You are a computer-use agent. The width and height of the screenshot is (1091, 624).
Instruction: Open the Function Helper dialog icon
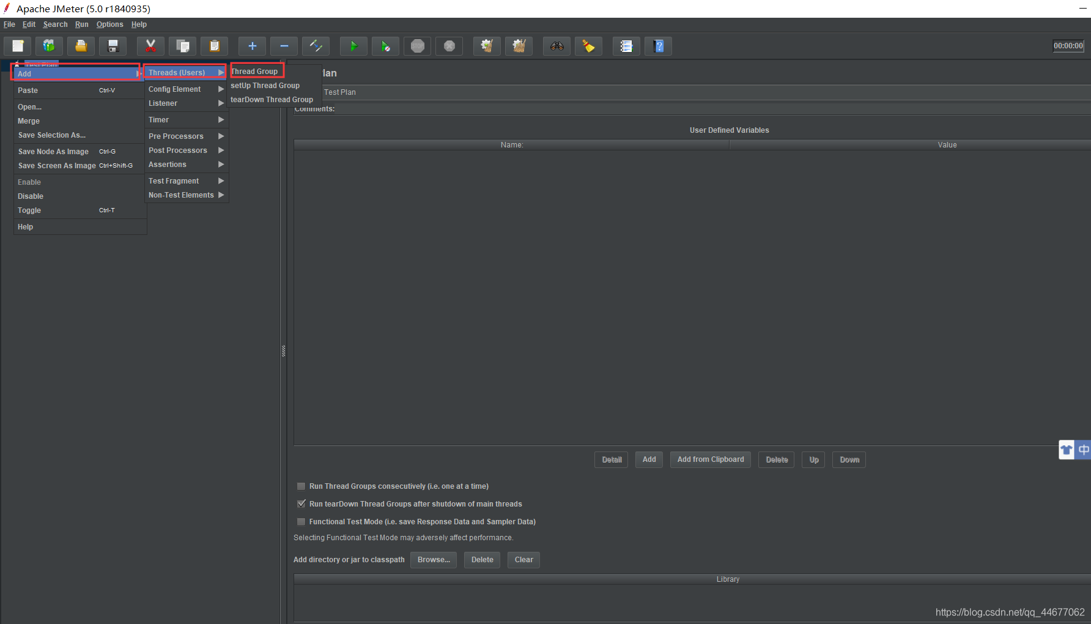point(626,46)
